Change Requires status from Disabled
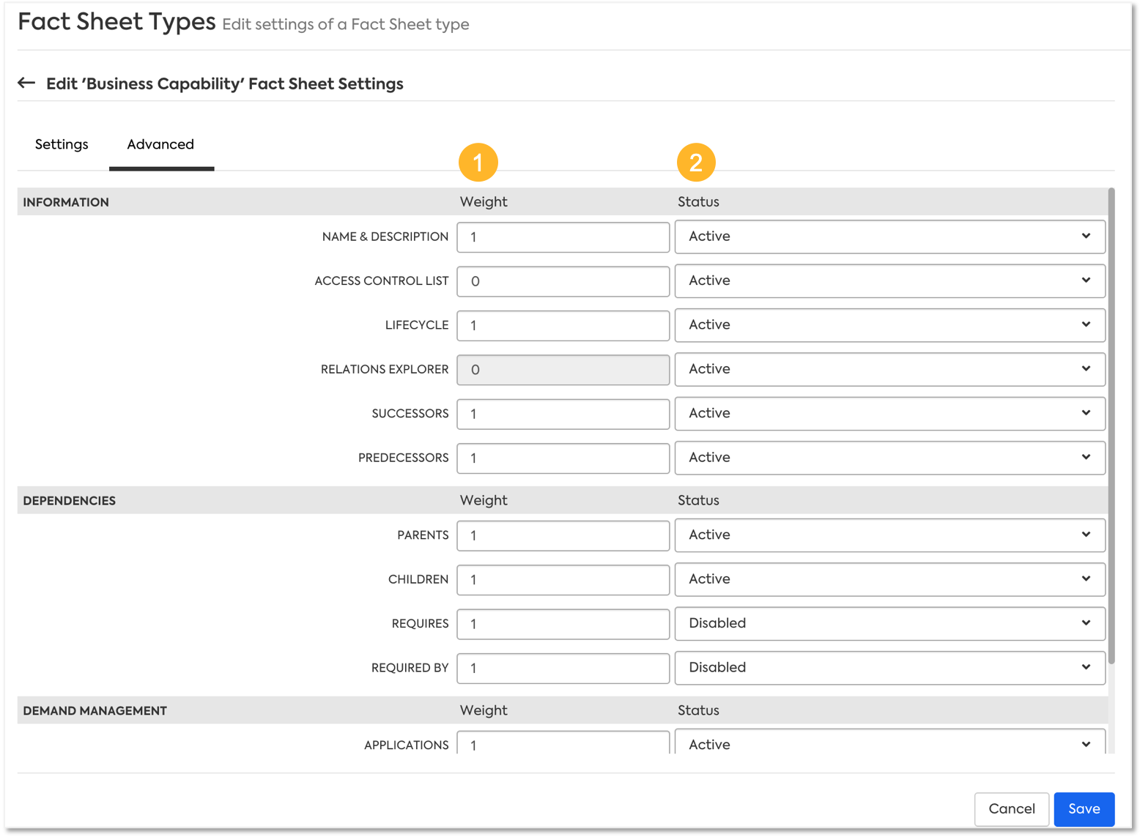Image resolution: width=1140 pixels, height=837 pixels. tap(889, 623)
